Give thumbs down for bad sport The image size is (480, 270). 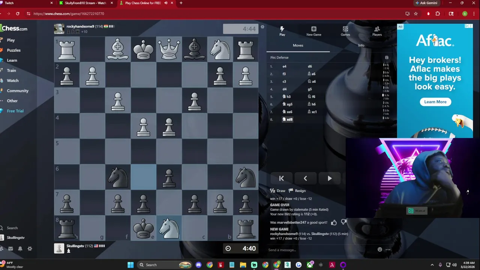(x=343, y=222)
